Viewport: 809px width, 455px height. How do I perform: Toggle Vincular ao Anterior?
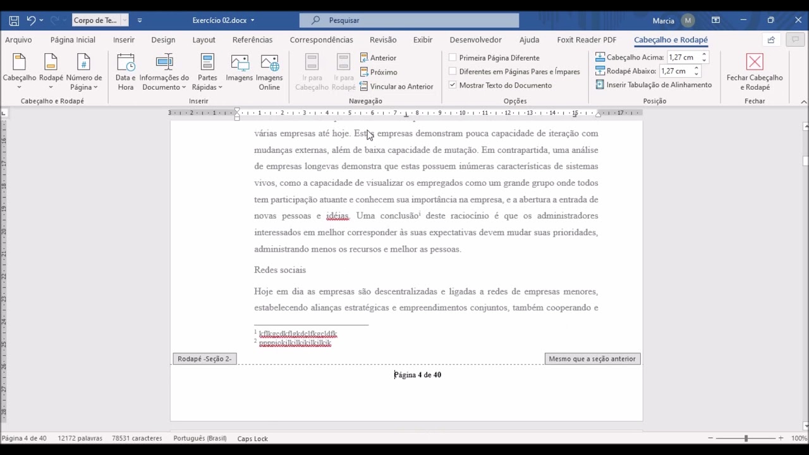(396, 87)
